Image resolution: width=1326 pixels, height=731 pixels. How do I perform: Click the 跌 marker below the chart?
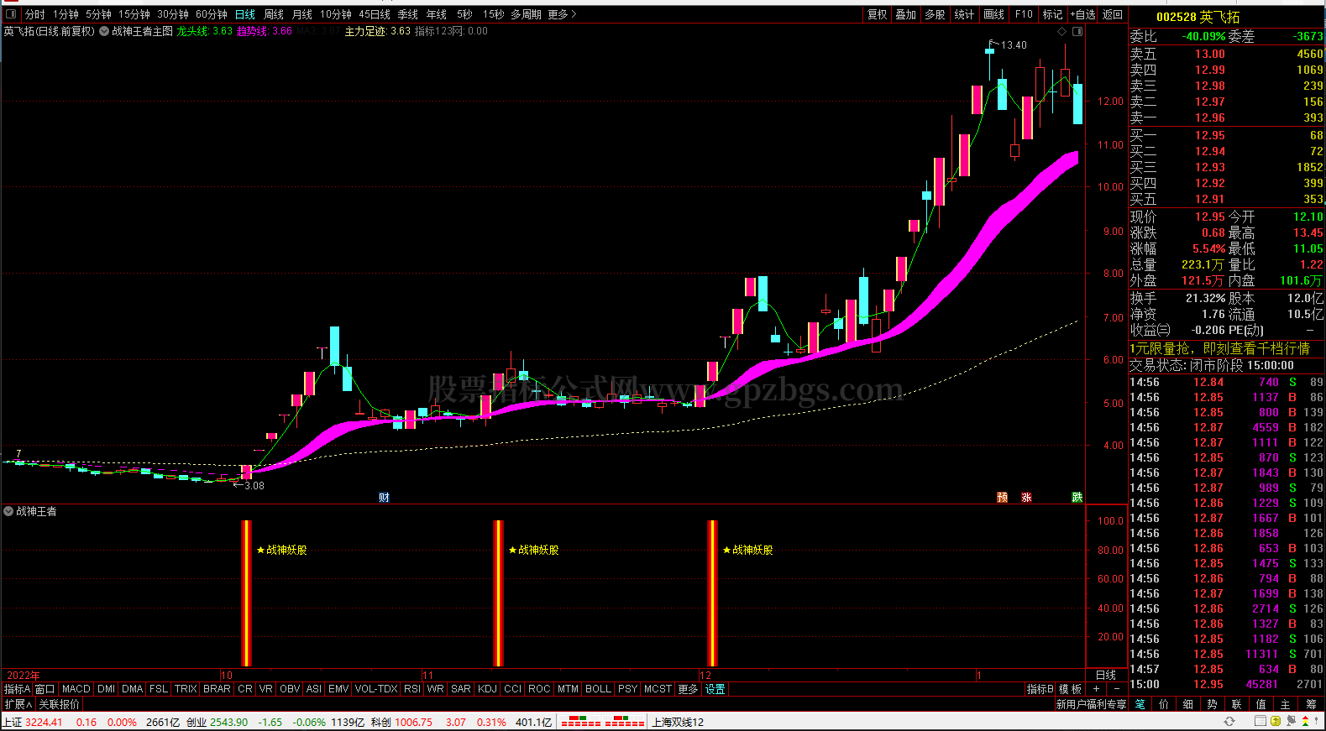[x=1077, y=498]
